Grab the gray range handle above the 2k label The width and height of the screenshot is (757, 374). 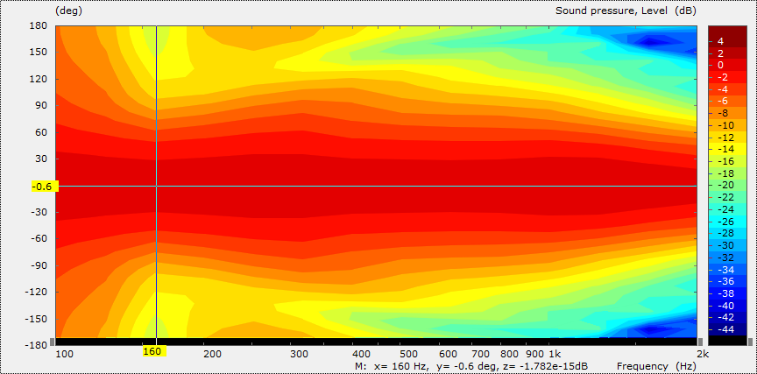click(699, 342)
